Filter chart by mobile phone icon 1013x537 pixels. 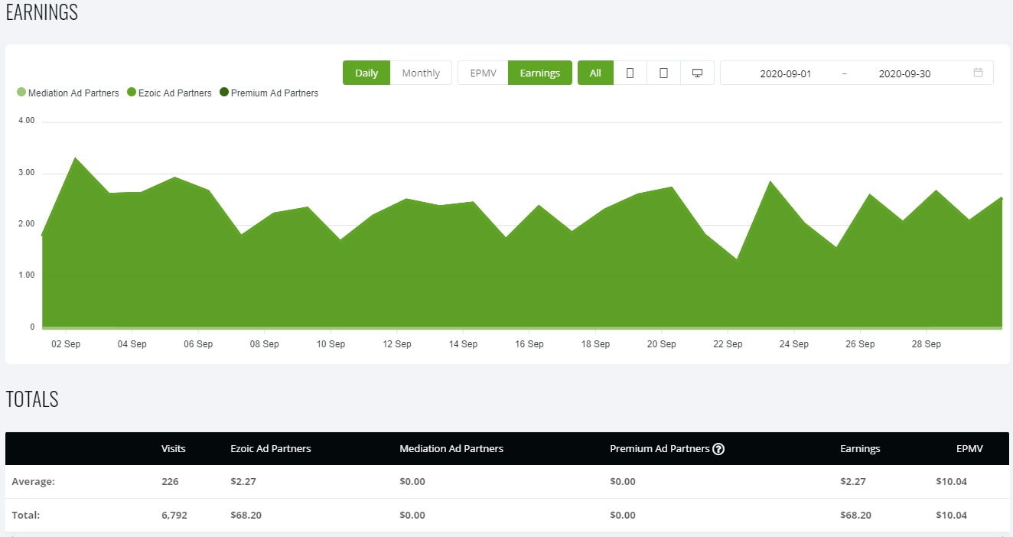coord(630,73)
